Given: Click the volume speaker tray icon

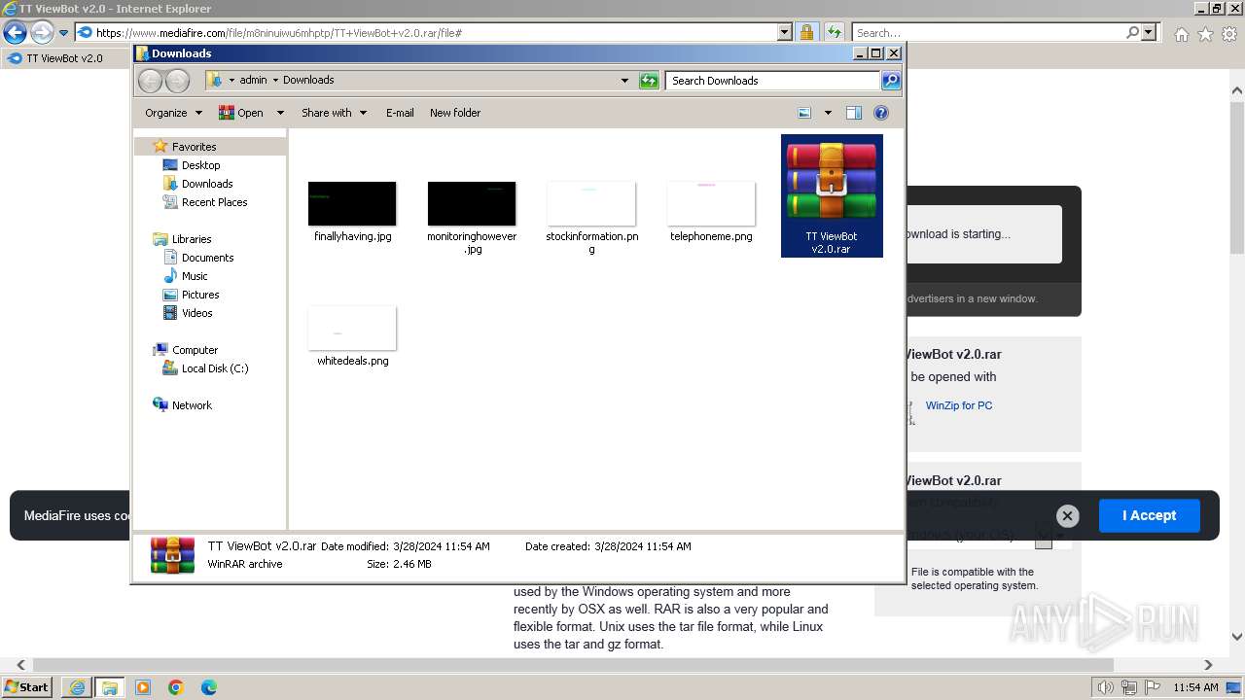Looking at the screenshot, I should coord(1106,687).
